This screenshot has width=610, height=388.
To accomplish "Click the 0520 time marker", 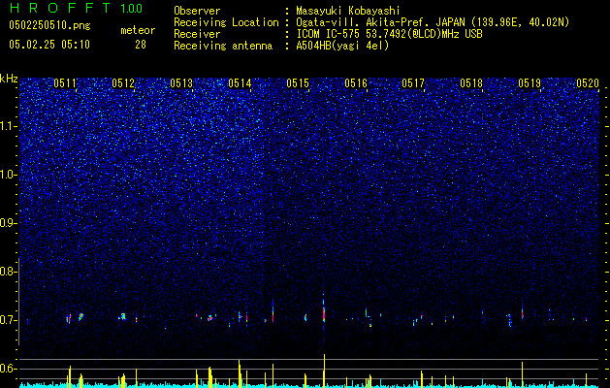I will [x=588, y=83].
